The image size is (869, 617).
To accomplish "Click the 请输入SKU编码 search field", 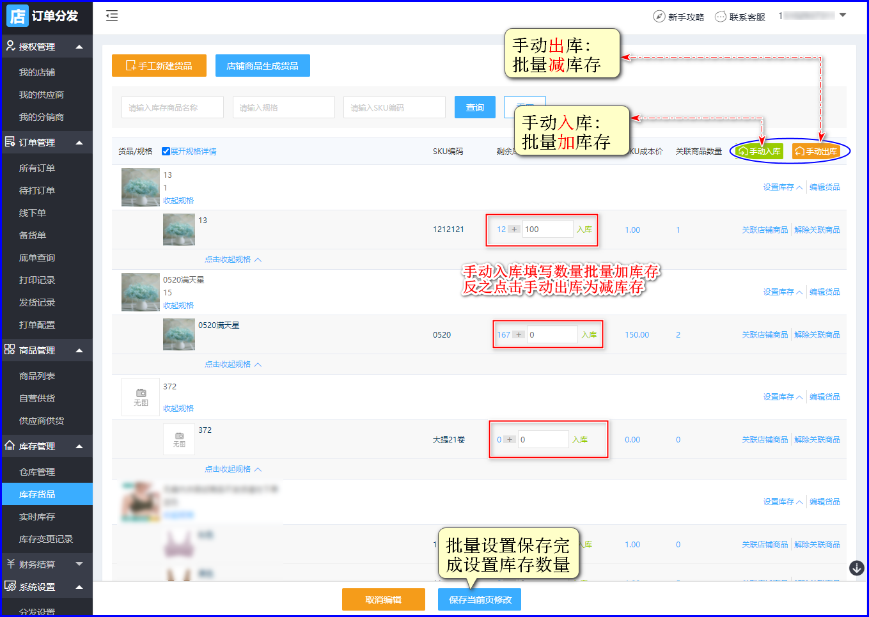I will click(394, 107).
